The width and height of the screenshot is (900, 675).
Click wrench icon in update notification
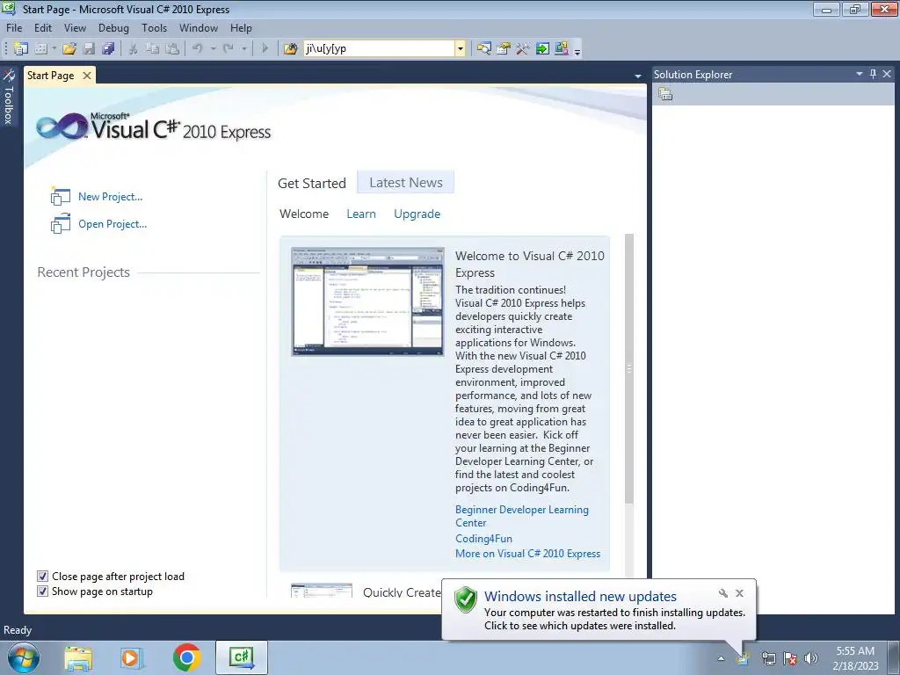click(723, 593)
